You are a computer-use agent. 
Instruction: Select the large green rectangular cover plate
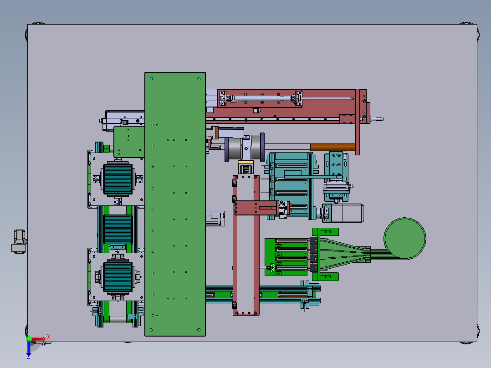[x=175, y=204]
